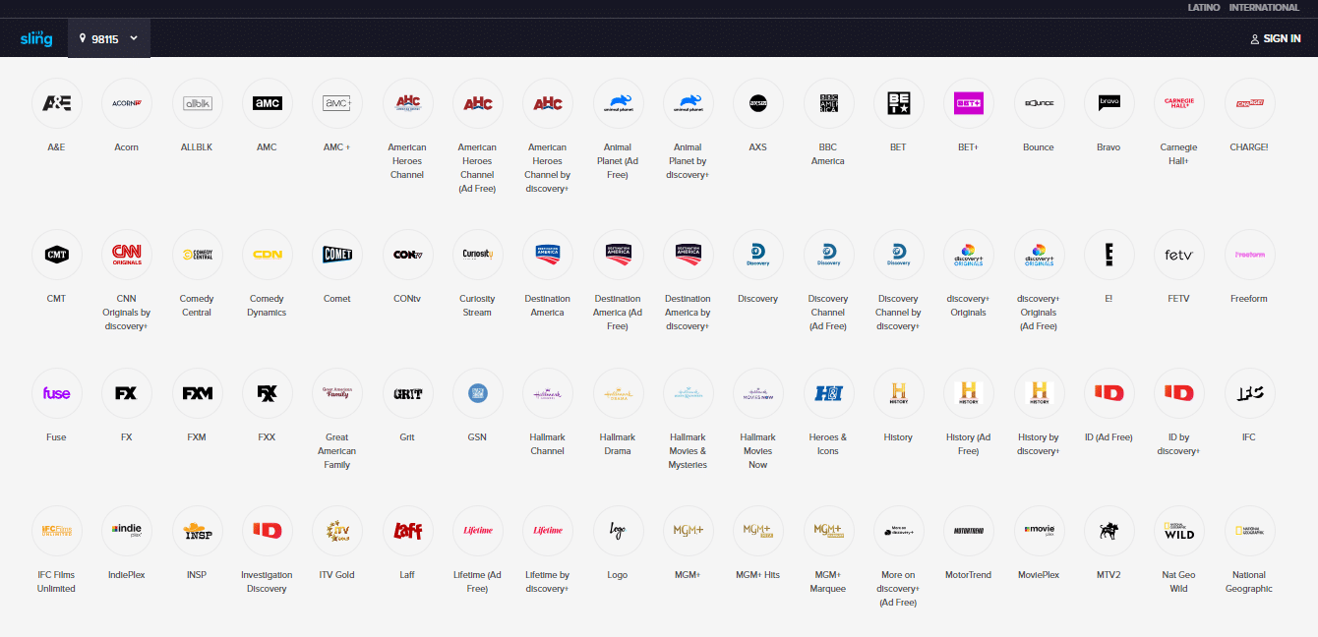Select the GSN channel logo
The image size is (1318, 637).
[x=477, y=393]
